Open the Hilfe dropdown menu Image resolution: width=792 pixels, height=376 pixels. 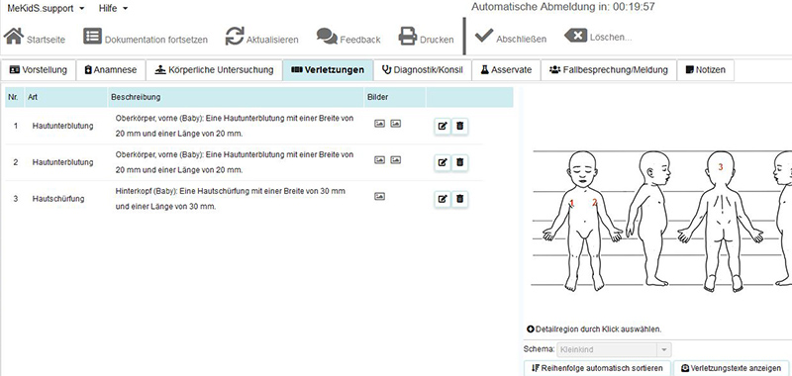pos(114,8)
